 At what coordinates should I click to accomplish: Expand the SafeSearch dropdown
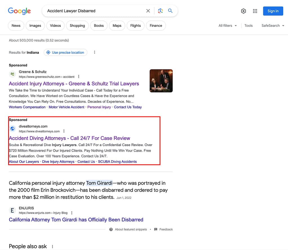pyautogui.click(x=273, y=26)
